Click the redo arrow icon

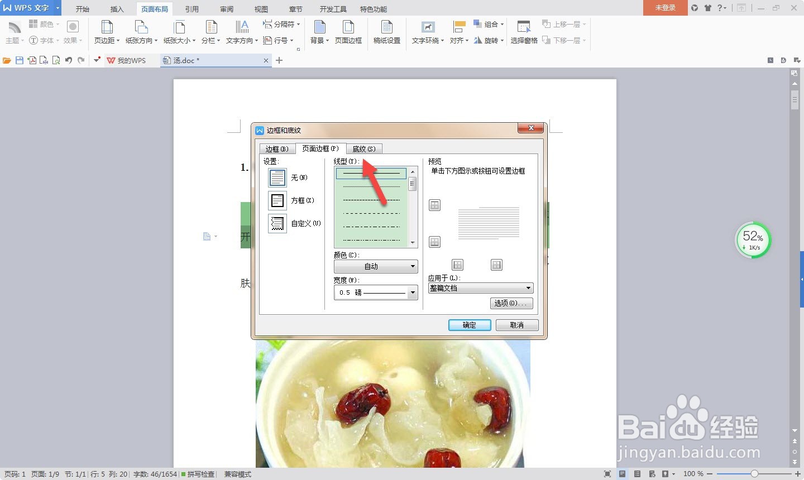(x=81, y=60)
